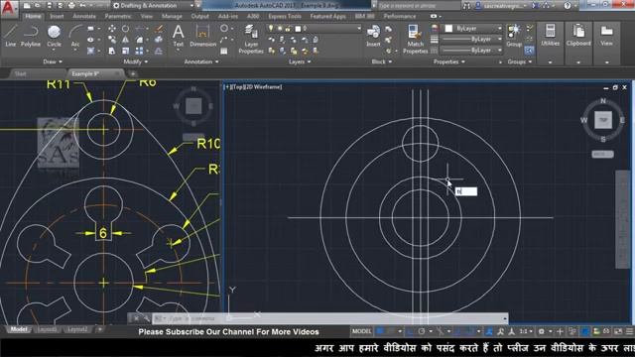Open the AutoCAD application menu

point(9,9)
